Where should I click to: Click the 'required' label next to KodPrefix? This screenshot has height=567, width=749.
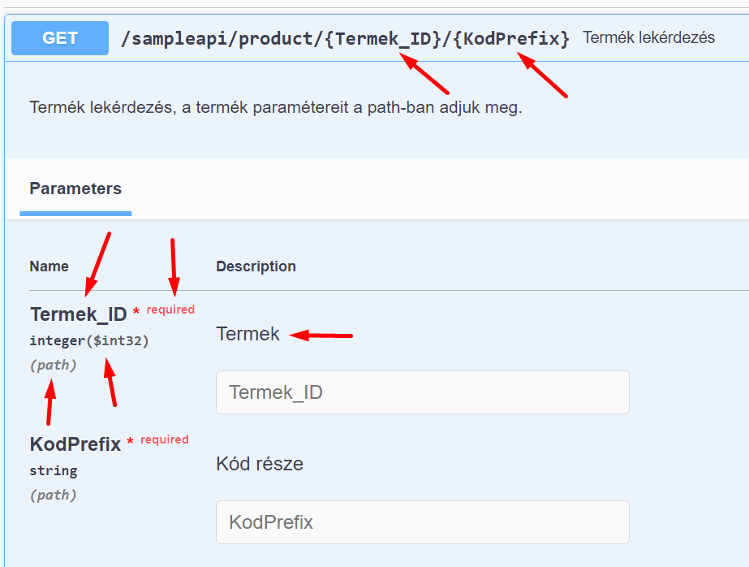point(164,439)
